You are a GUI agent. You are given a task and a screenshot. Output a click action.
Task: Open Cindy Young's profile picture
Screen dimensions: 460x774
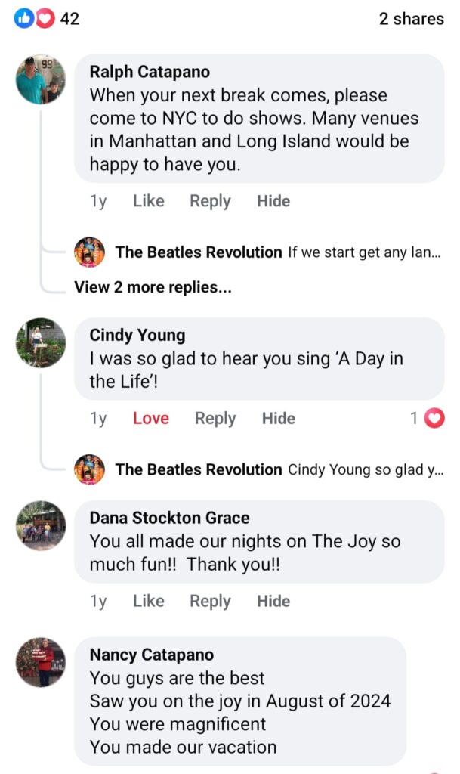(41, 342)
